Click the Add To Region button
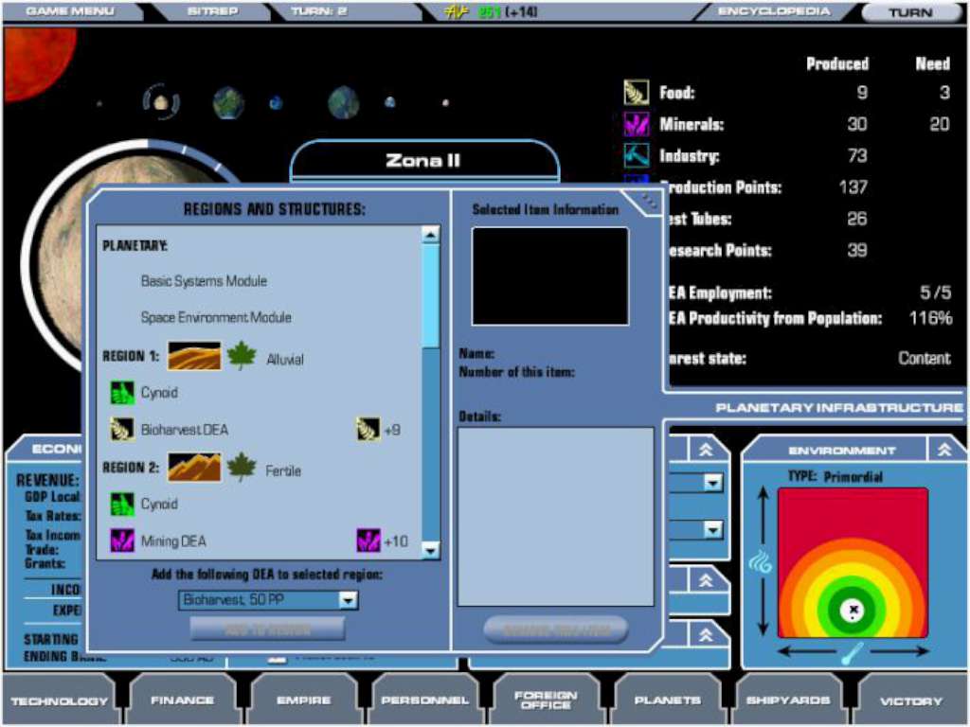The height and width of the screenshot is (727, 970). pyautogui.click(x=268, y=628)
